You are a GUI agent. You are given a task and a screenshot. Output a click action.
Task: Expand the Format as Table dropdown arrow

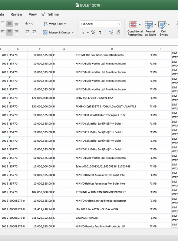pyautogui.click(x=155, y=24)
